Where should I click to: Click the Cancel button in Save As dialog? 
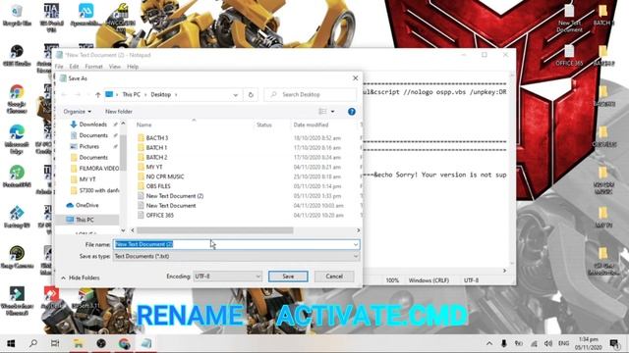pos(334,277)
